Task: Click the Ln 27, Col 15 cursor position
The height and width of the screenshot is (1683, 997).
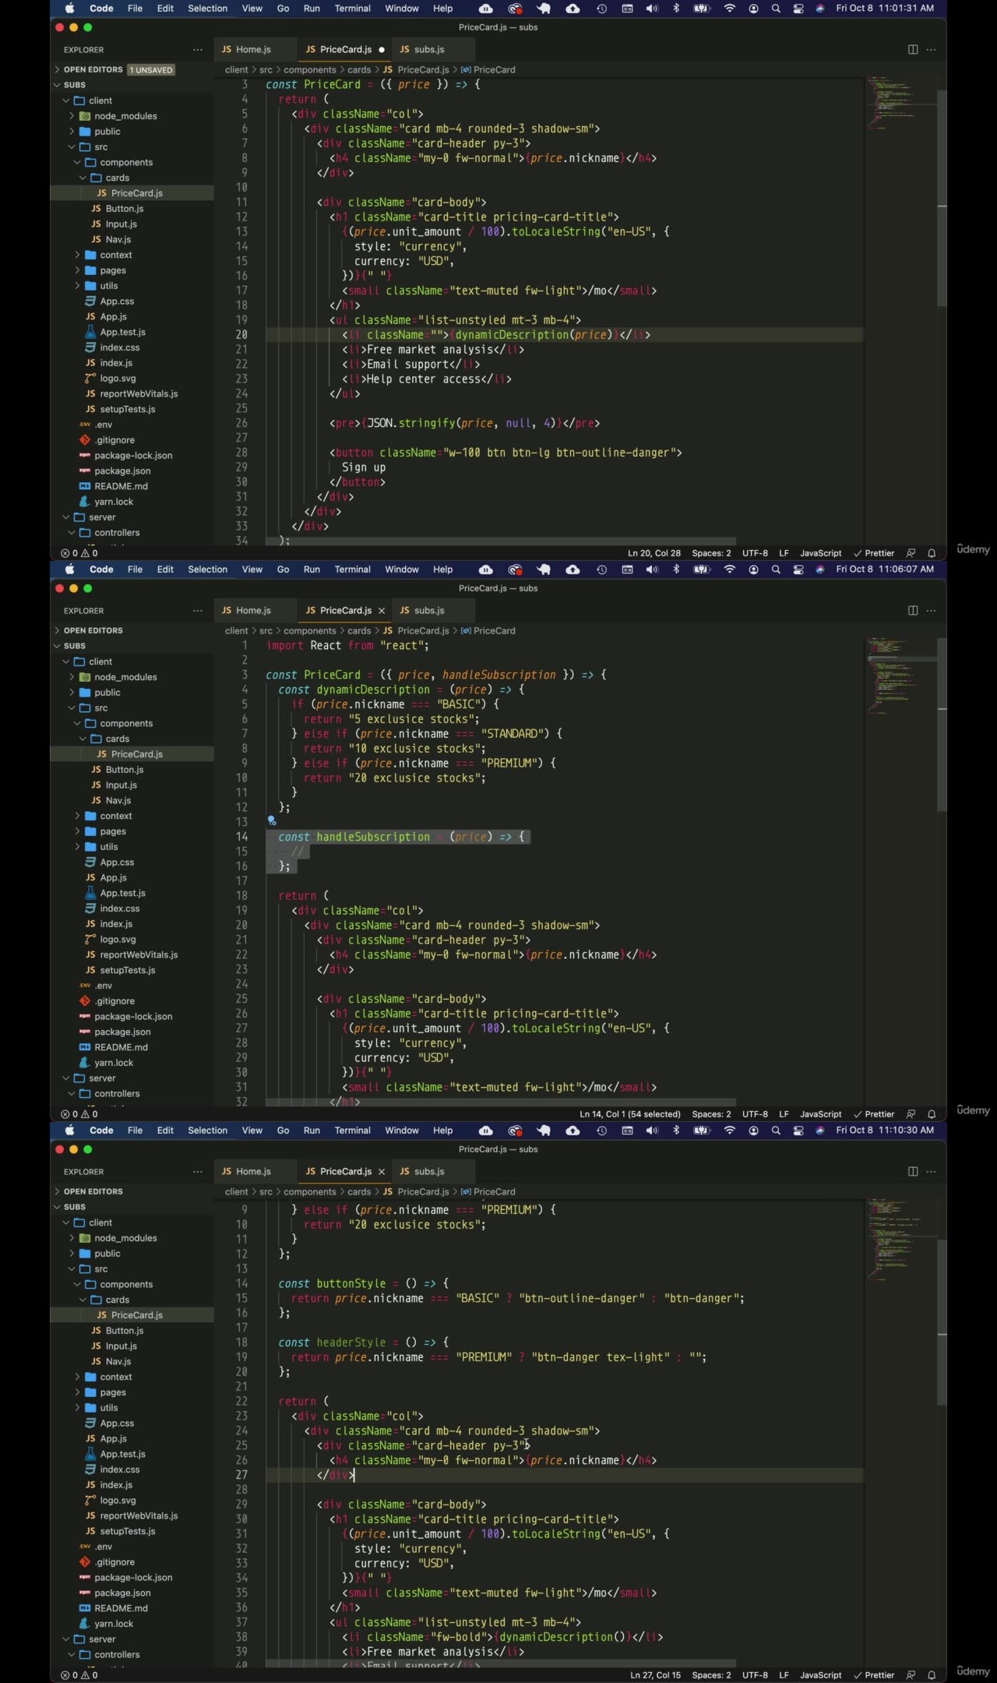Action: tap(655, 1675)
